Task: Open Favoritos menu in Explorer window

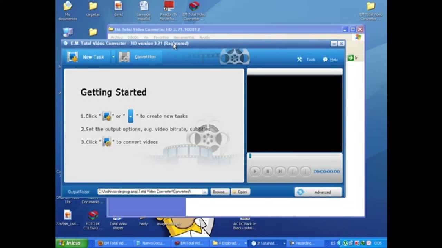Action: [161, 37]
